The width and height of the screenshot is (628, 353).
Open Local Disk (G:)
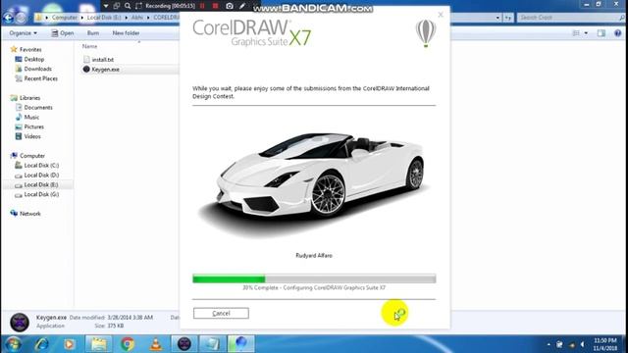[37, 194]
